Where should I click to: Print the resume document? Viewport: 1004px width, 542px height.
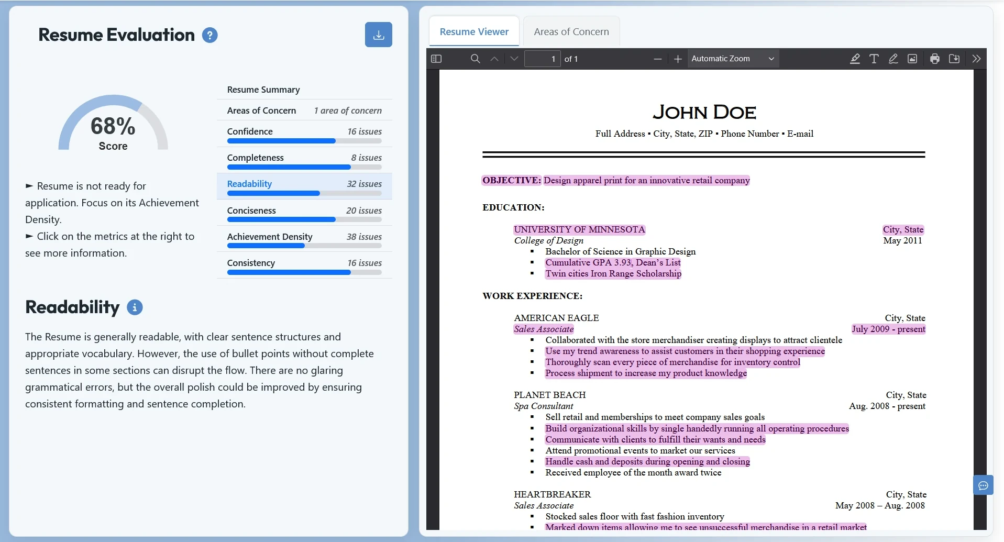point(934,59)
